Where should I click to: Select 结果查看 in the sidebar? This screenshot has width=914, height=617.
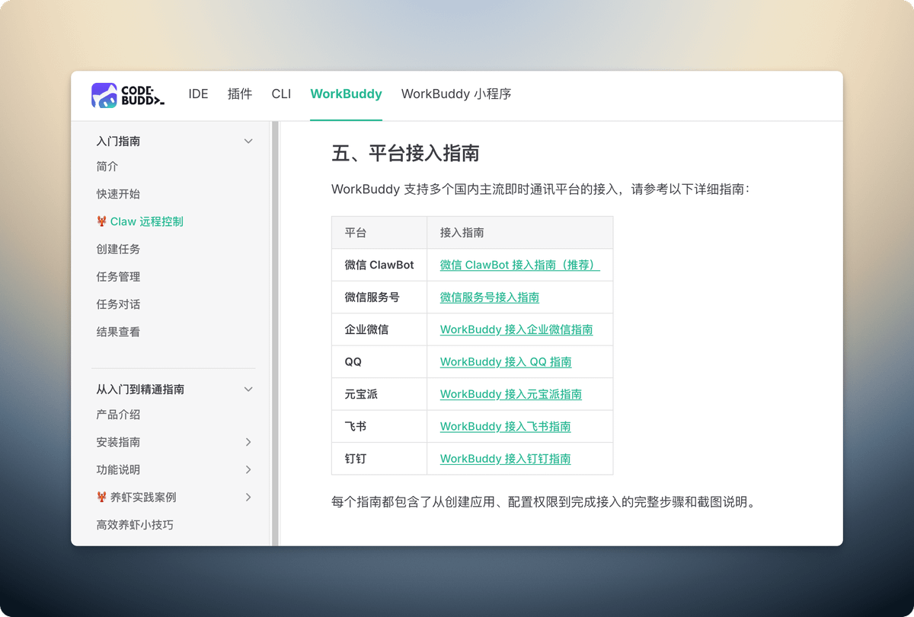click(x=118, y=332)
